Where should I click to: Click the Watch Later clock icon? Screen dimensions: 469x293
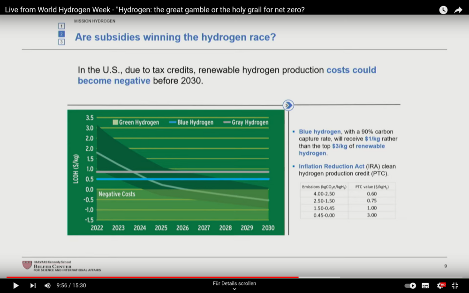coord(443,9)
